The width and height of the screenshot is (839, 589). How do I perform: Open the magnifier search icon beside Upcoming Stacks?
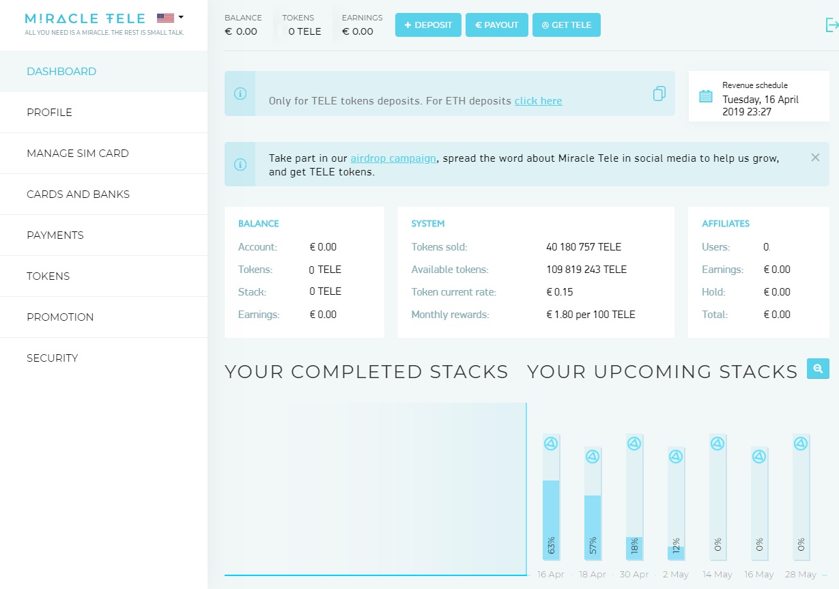coord(818,369)
